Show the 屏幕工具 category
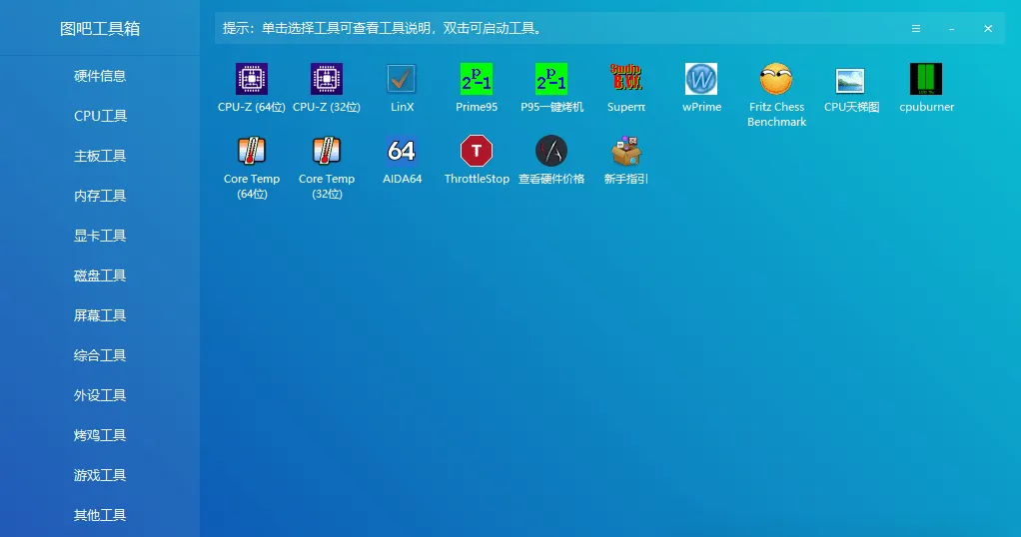The width and height of the screenshot is (1021, 537). click(x=100, y=315)
